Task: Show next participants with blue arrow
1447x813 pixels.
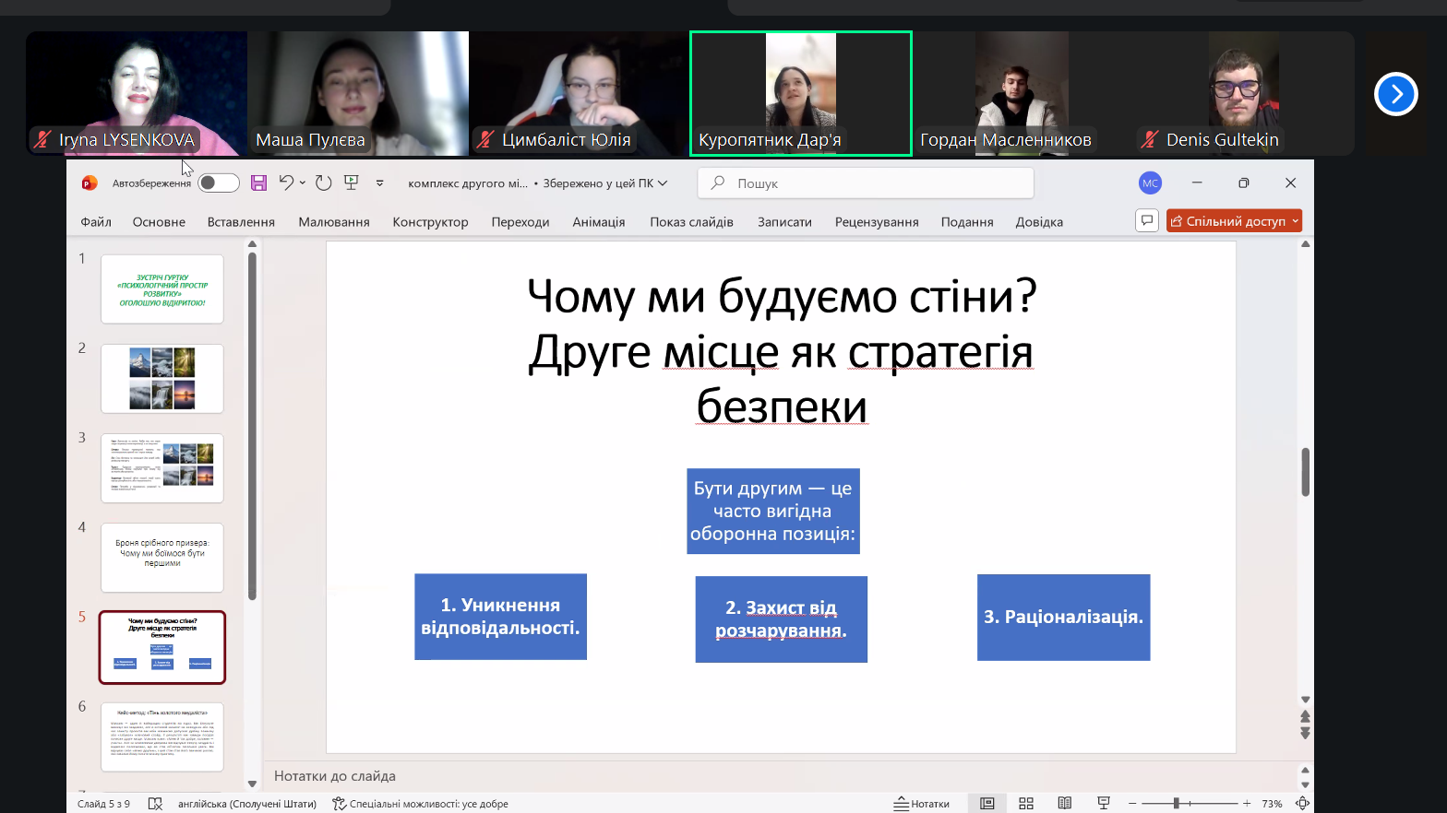Action: click(x=1395, y=94)
